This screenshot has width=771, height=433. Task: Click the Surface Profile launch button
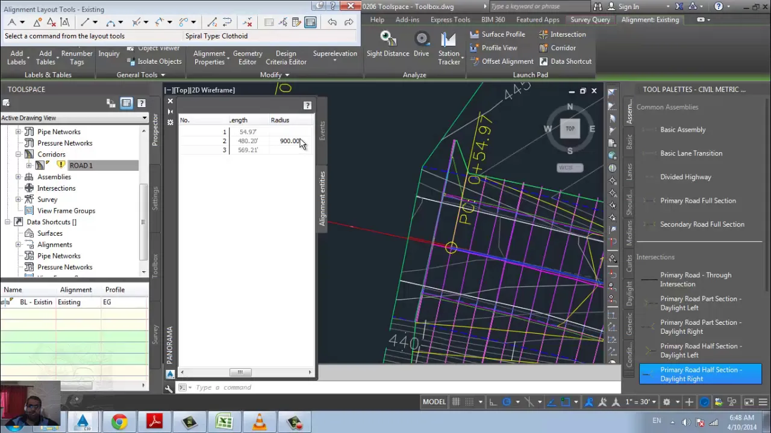498,34
